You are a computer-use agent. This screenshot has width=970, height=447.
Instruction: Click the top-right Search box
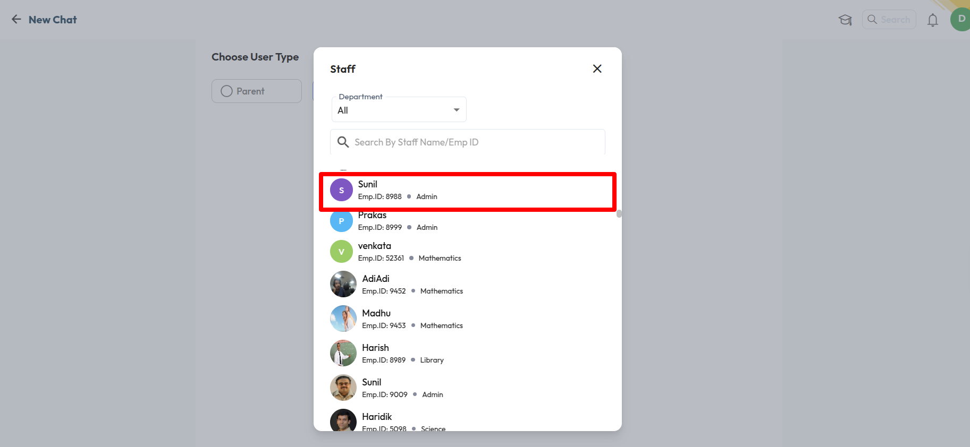(889, 20)
